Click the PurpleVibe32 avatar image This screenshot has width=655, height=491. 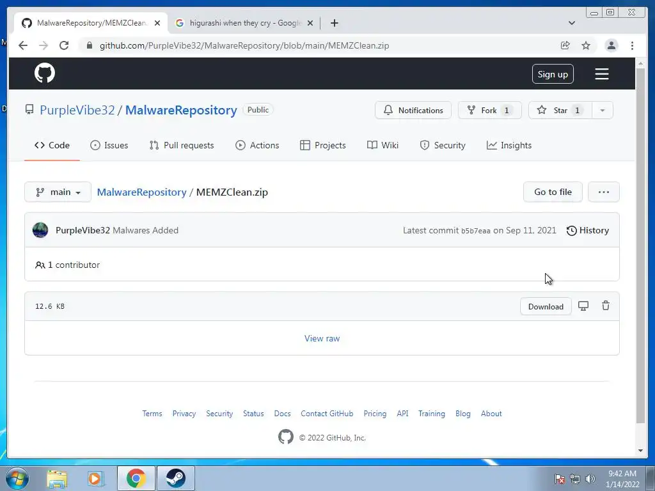[x=40, y=230]
